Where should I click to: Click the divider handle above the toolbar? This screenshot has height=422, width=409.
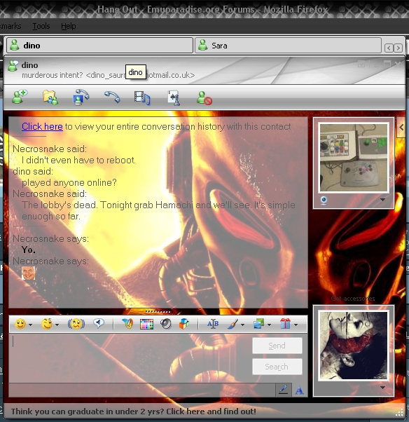point(158,312)
